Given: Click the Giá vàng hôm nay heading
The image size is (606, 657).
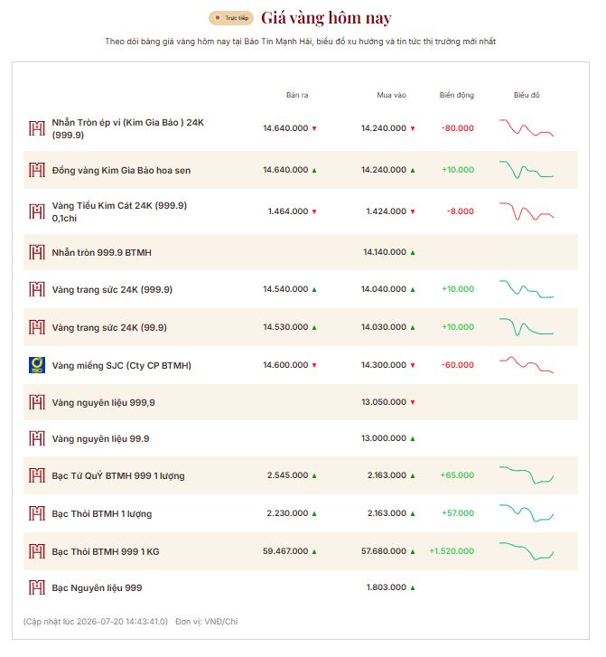Looking at the screenshot, I should click(x=326, y=18).
